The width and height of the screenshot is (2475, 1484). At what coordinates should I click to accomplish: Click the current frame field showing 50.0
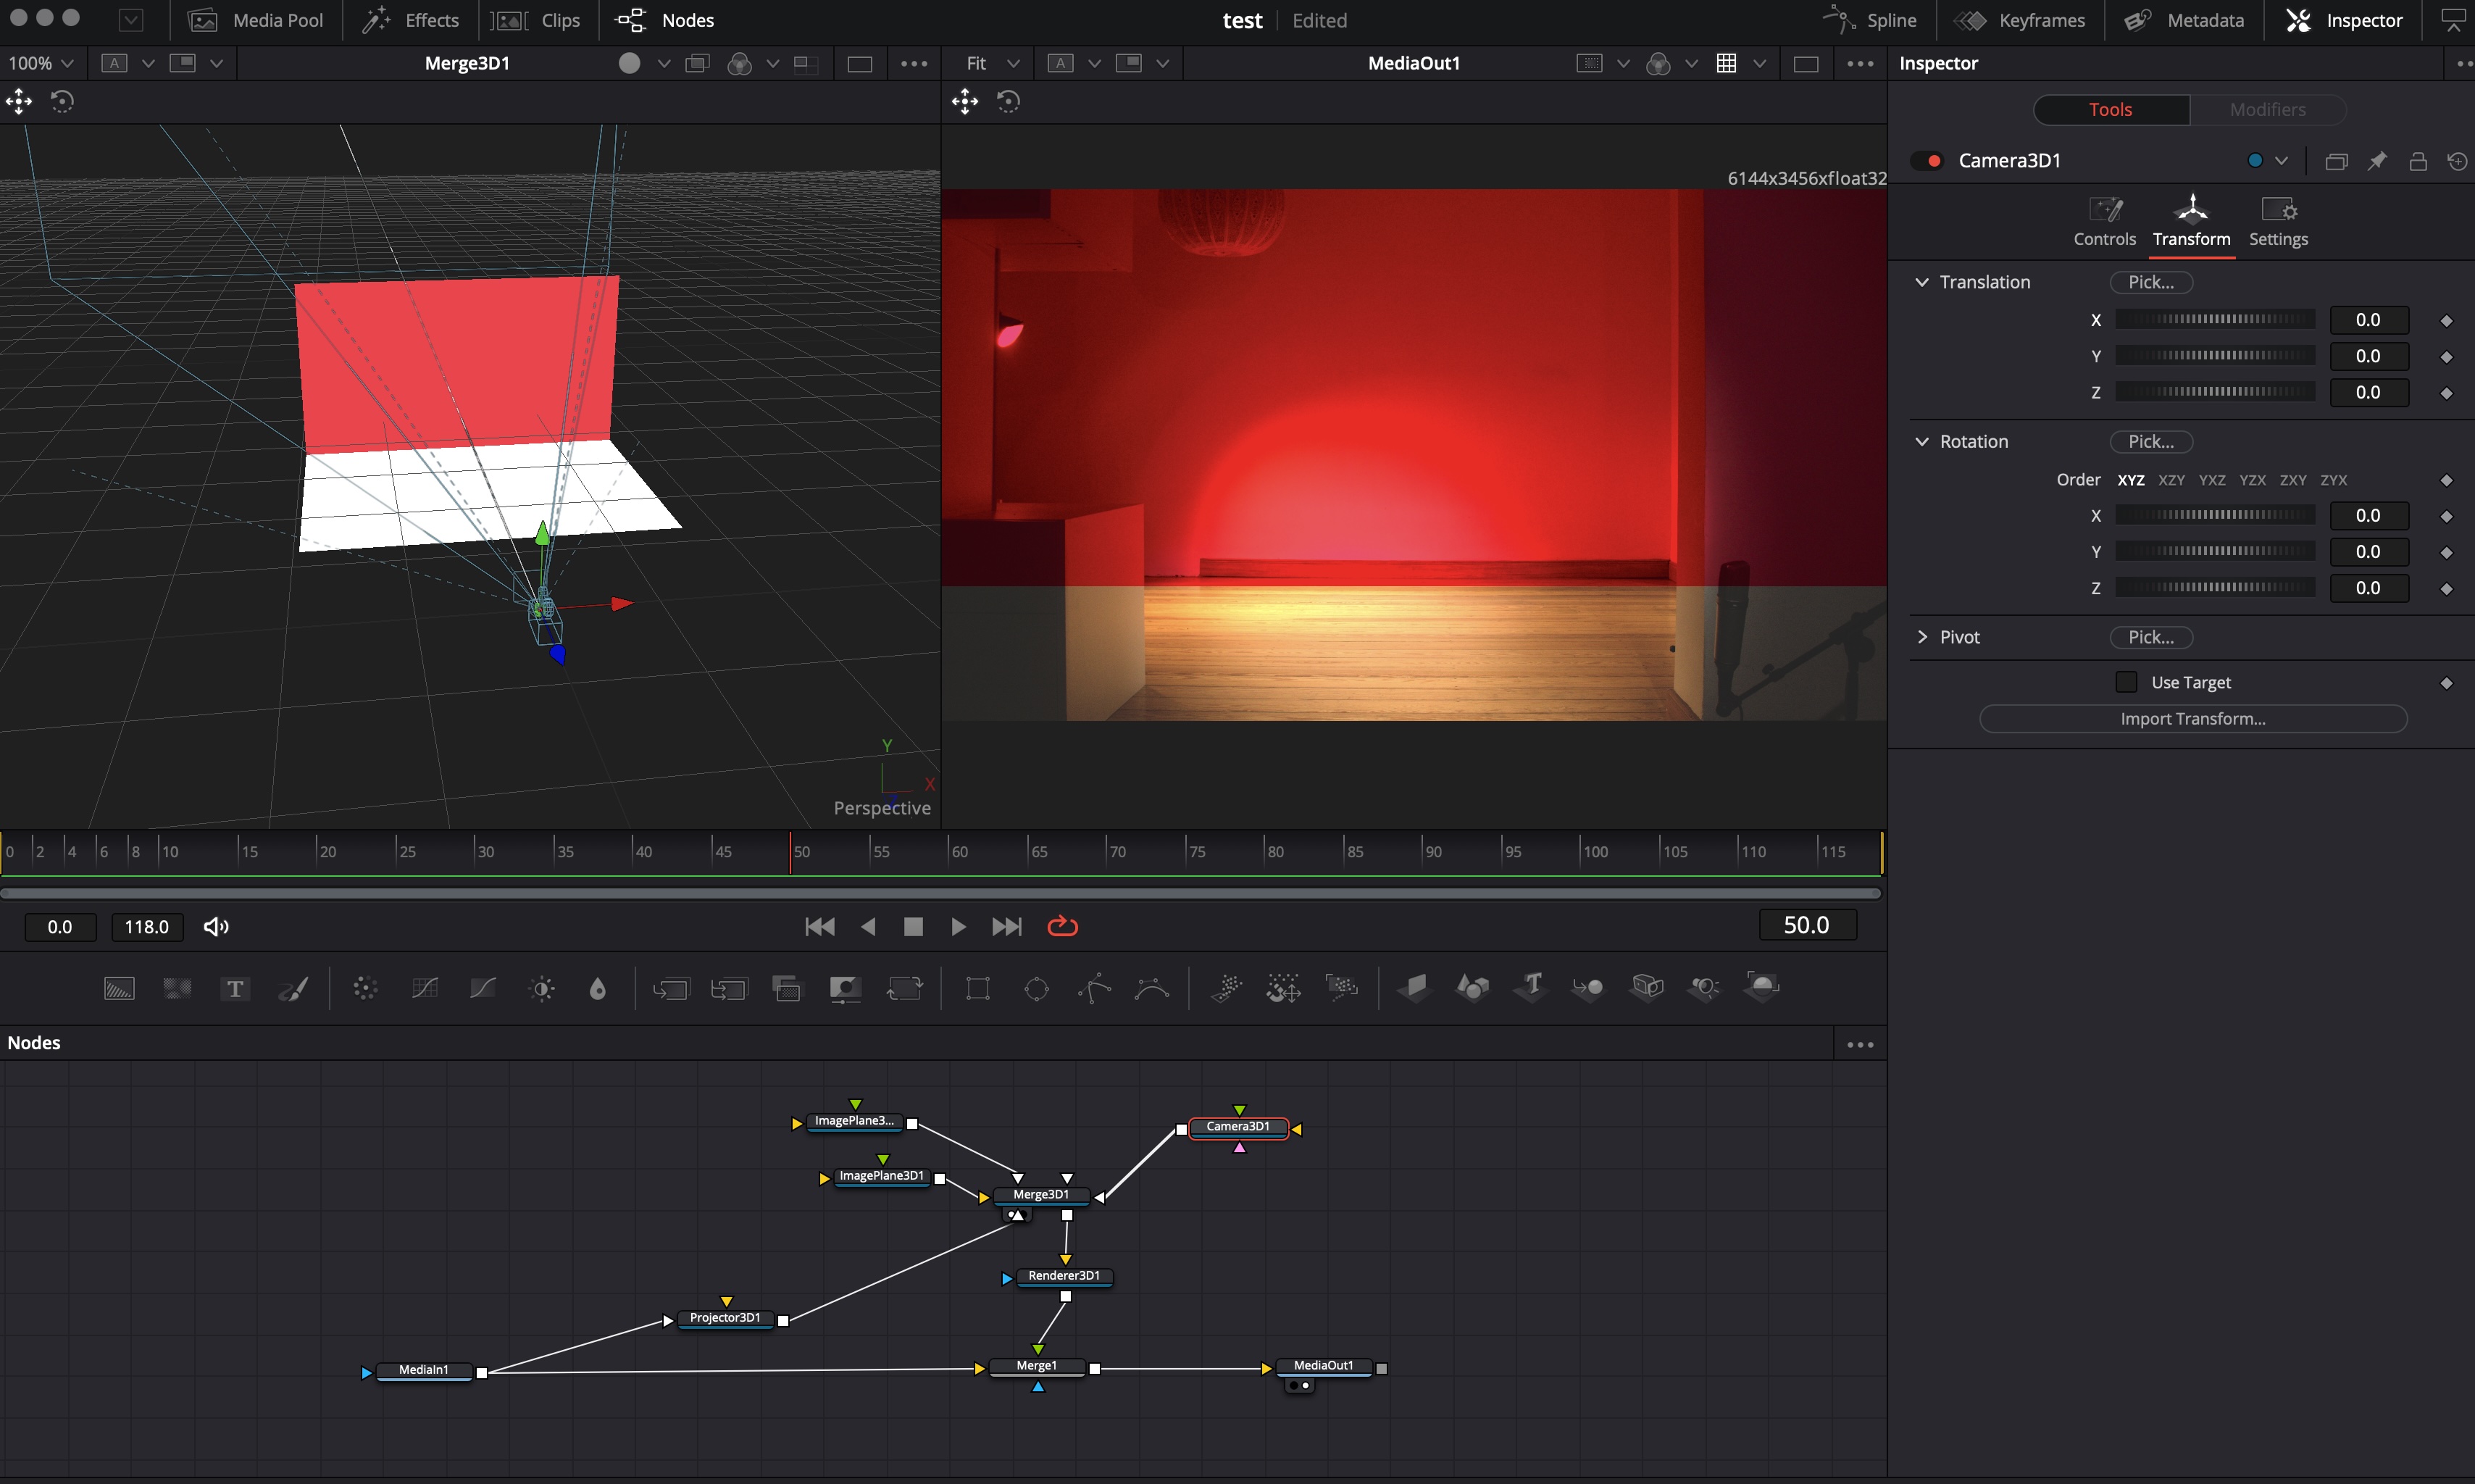1806,925
